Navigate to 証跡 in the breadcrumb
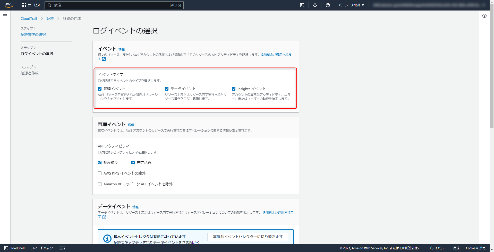Viewport: 494px width, 252px height. point(50,18)
